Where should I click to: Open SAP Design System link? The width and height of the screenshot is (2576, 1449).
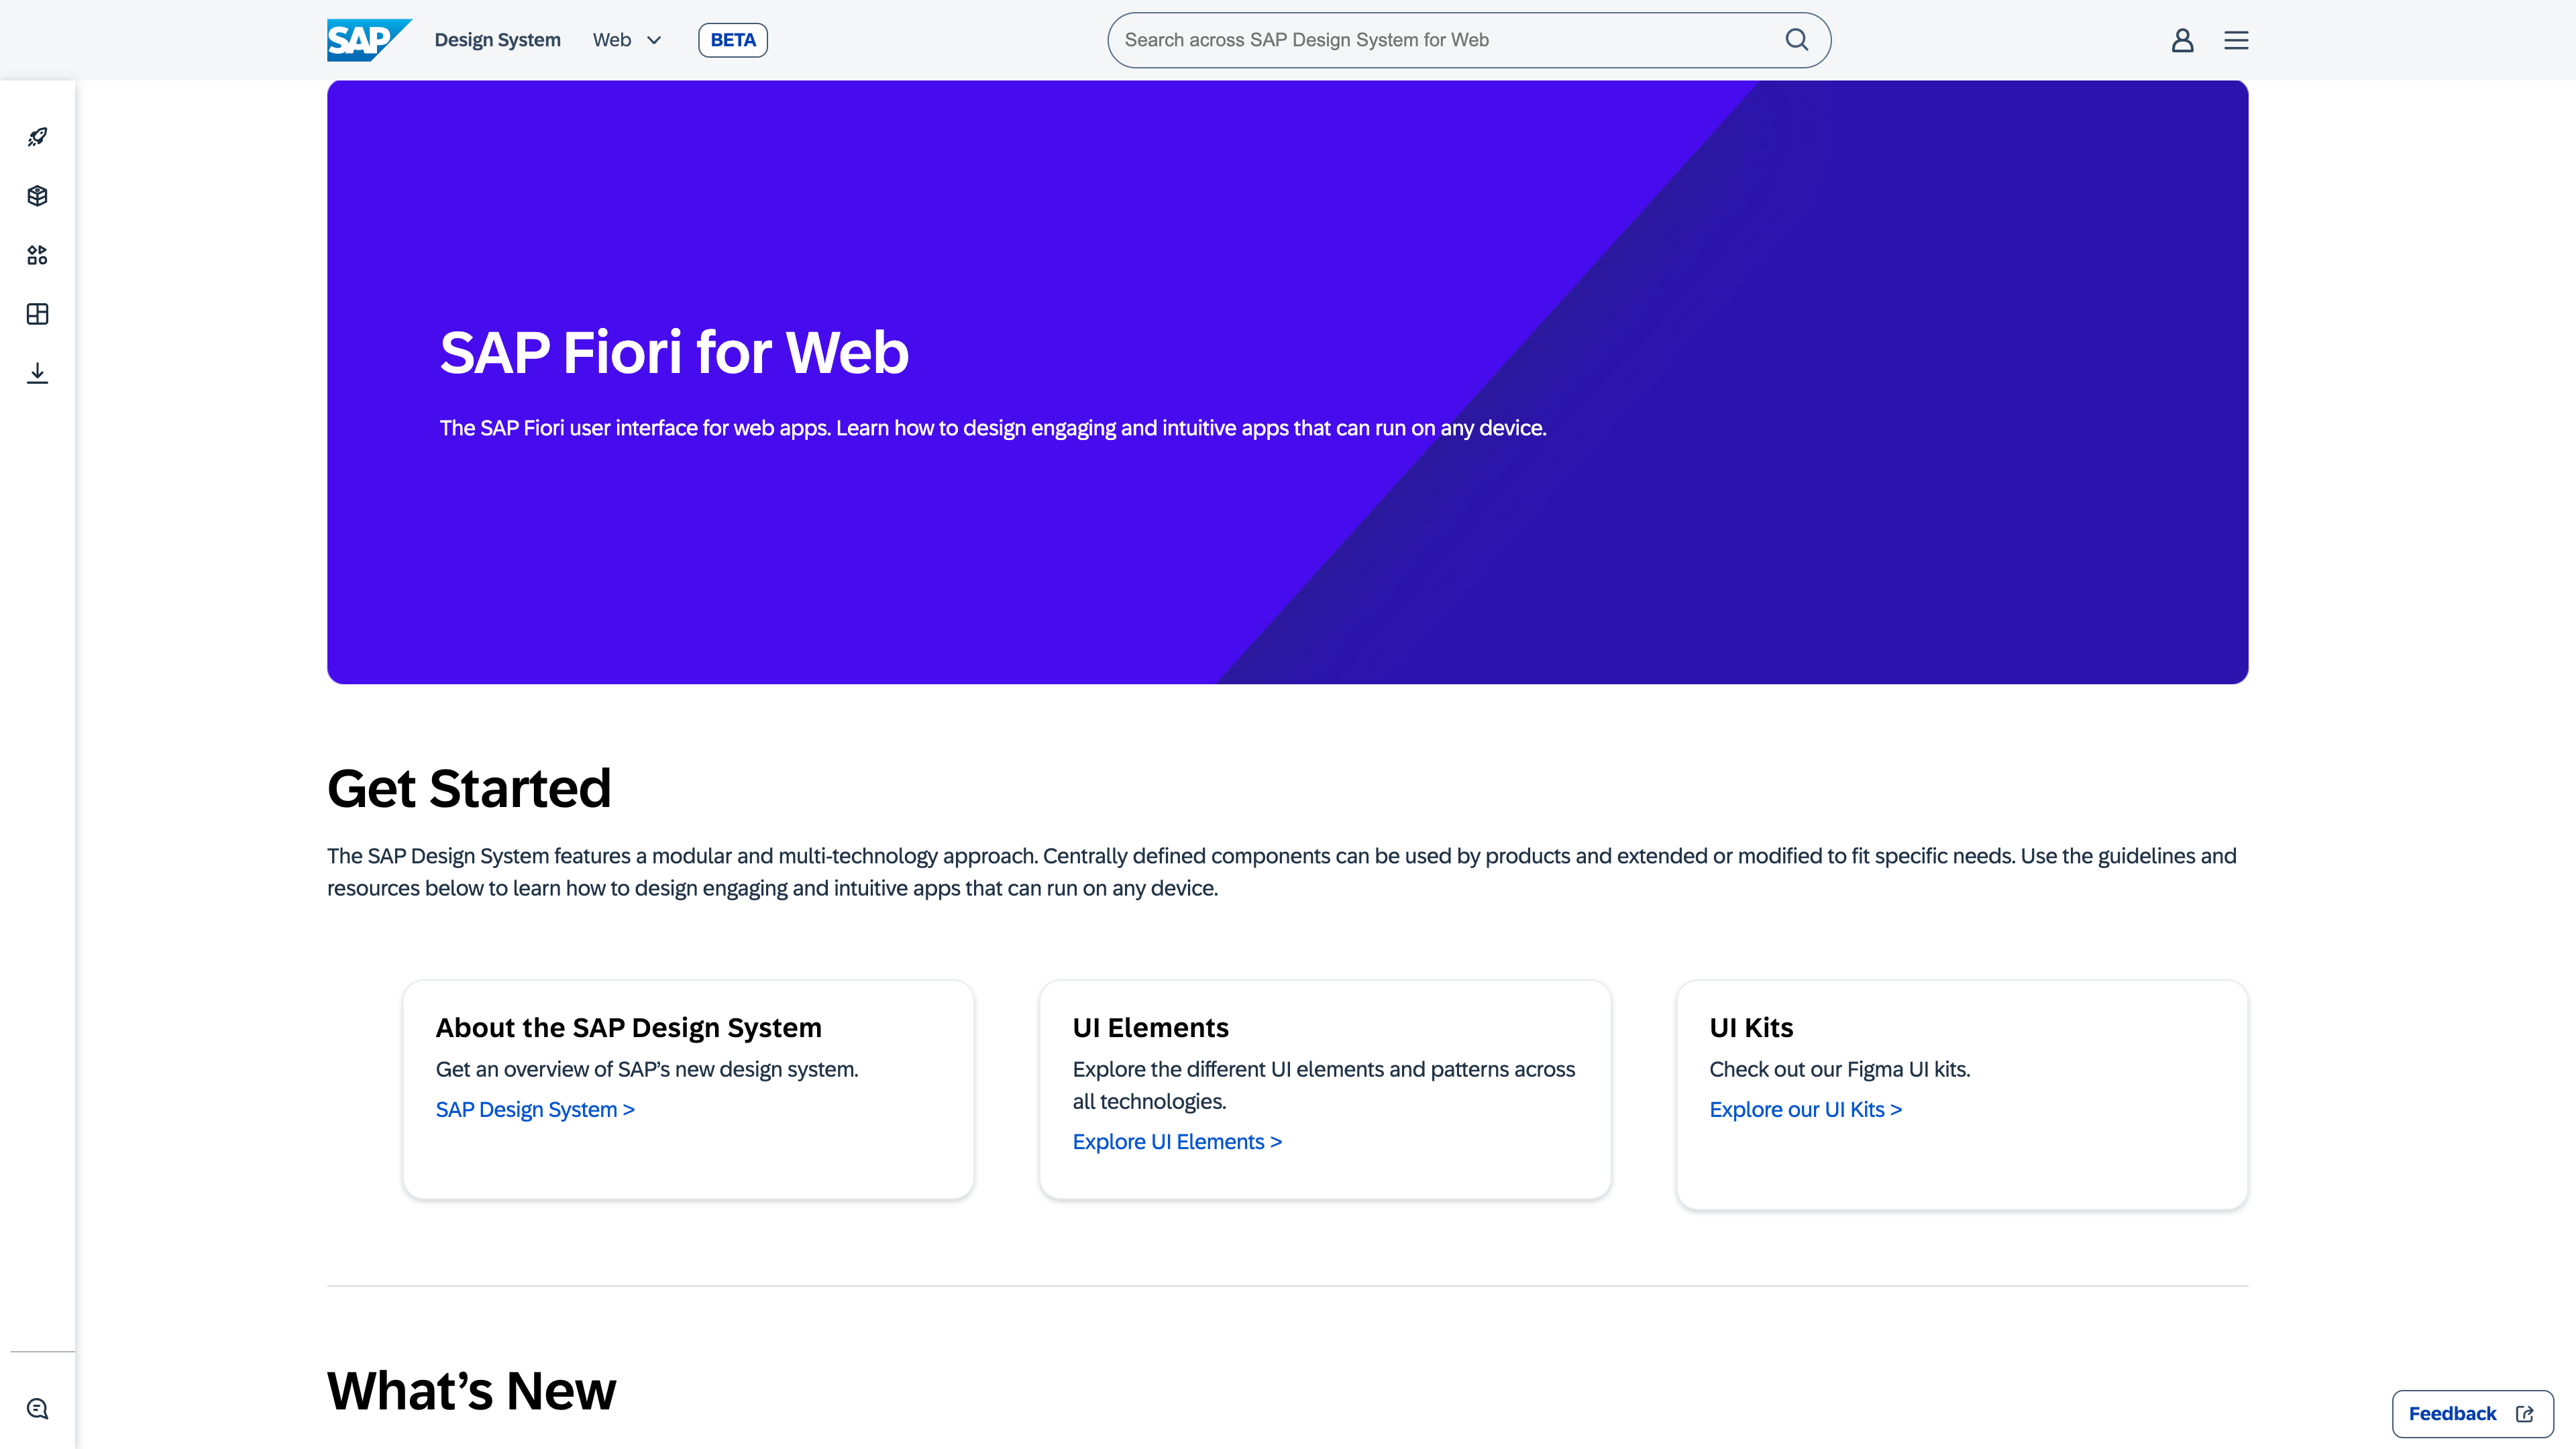(535, 1109)
